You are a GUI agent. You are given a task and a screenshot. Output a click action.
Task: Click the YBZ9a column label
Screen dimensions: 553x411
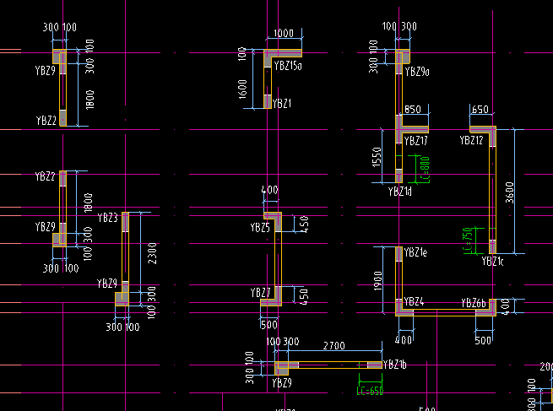(x=417, y=72)
